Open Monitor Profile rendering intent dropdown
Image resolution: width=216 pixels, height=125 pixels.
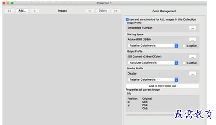[153, 80]
